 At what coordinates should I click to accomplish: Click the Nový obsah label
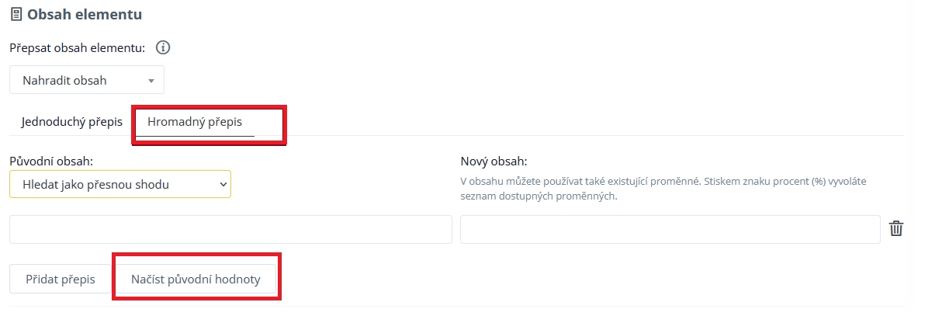494,161
